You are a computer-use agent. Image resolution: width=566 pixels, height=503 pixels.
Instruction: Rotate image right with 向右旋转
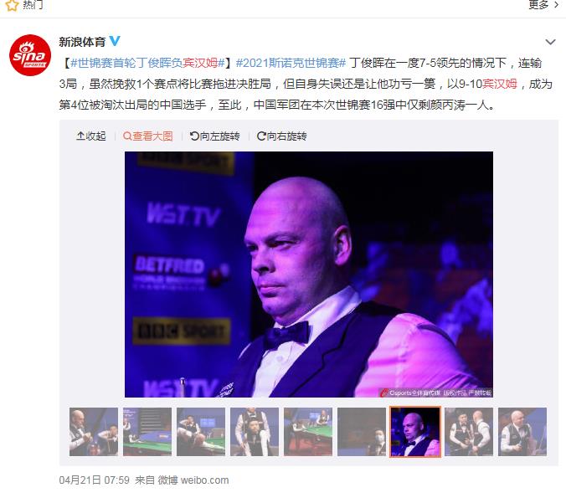(281, 136)
